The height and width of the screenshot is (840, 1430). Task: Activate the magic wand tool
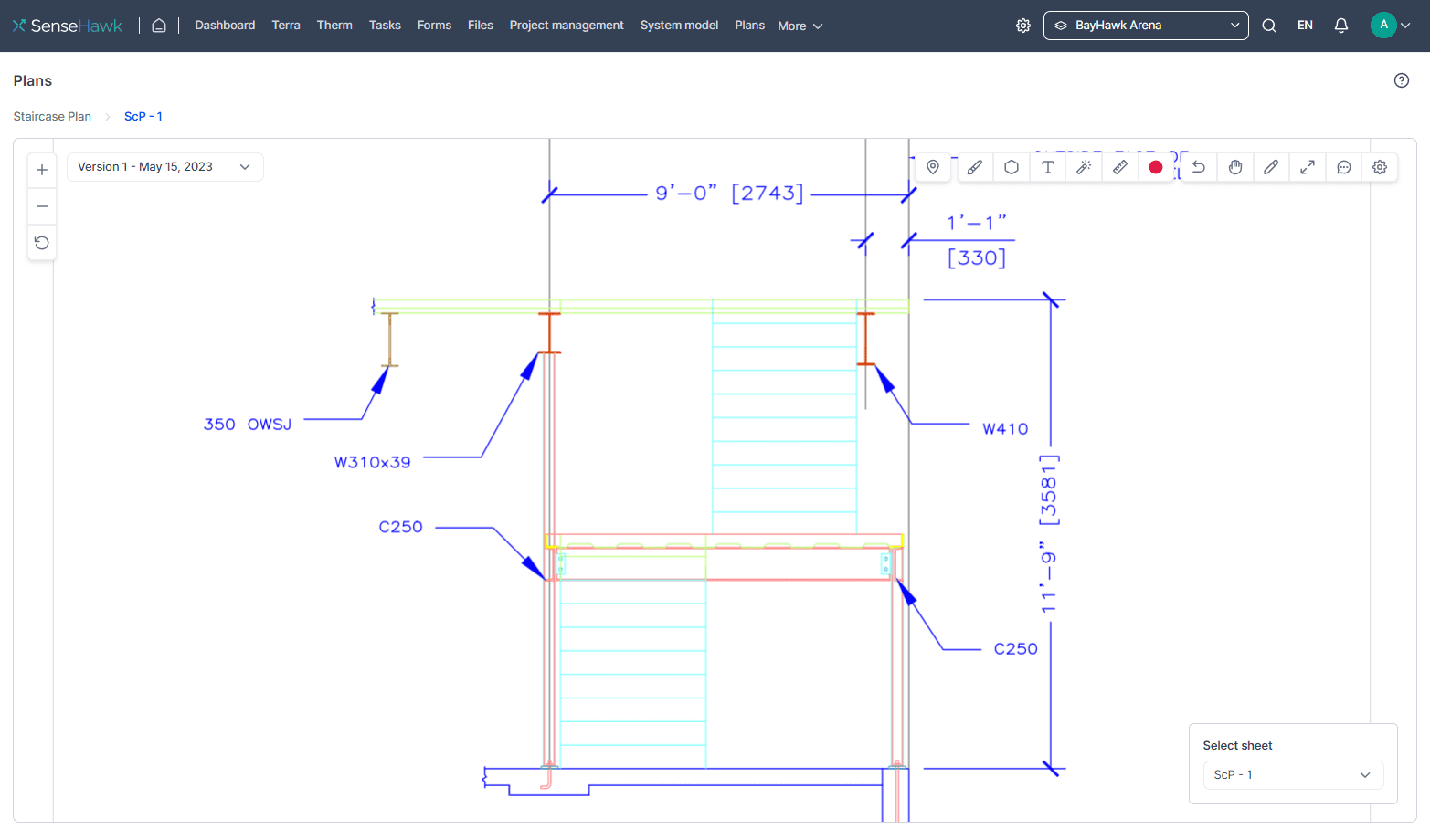(x=1084, y=167)
